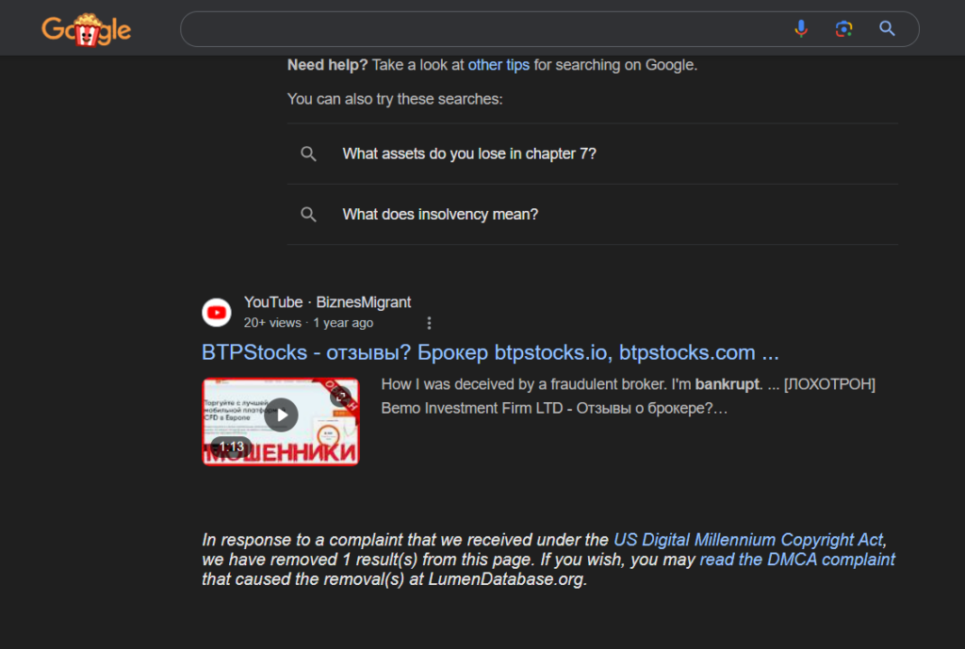Open the BTPStocks video result title
This screenshot has height=649, width=965.
coord(490,352)
